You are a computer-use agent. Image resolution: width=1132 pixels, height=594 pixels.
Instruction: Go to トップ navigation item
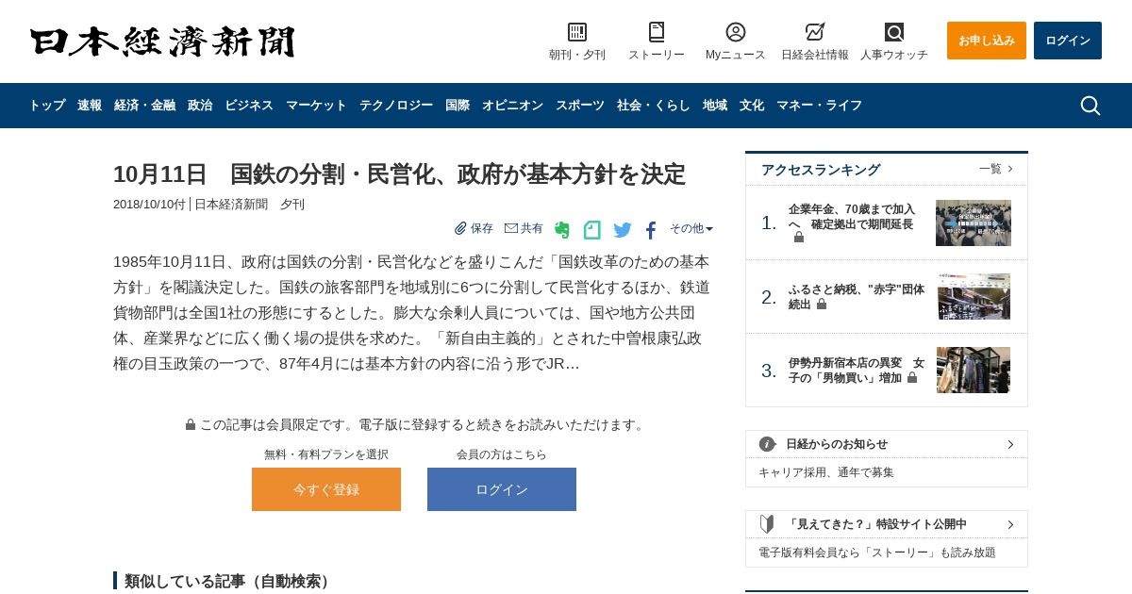(x=47, y=106)
